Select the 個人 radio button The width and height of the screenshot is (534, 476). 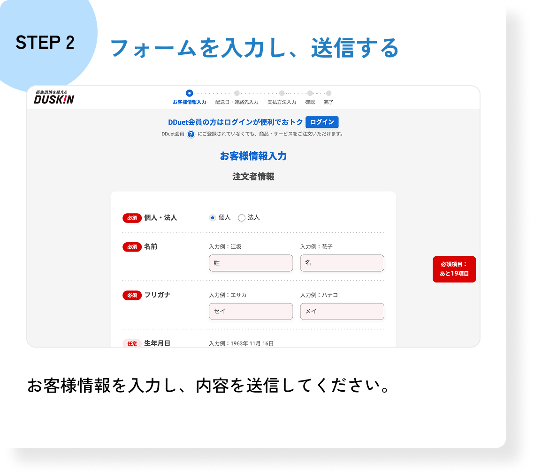pos(213,218)
